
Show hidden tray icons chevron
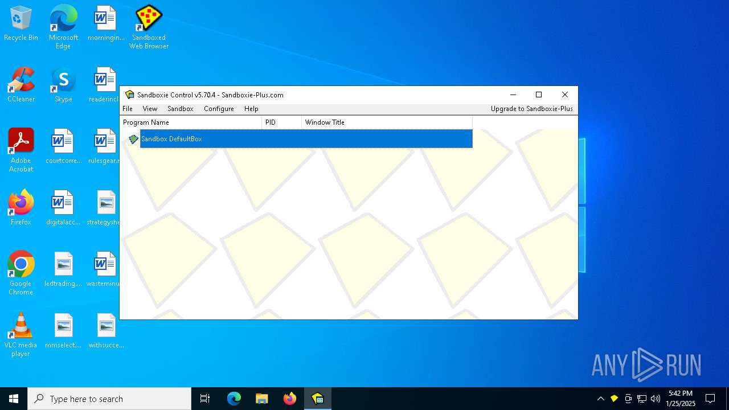pyautogui.click(x=600, y=399)
